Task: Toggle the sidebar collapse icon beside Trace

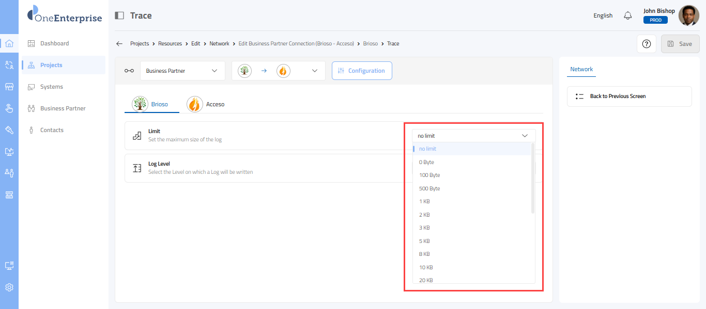Action: [x=119, y=15]
